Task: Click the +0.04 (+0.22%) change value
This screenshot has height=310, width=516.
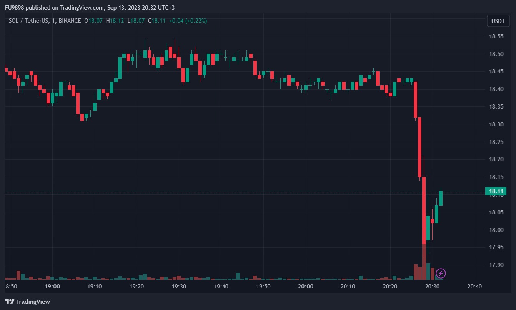Action: click(x=188, y=21)
